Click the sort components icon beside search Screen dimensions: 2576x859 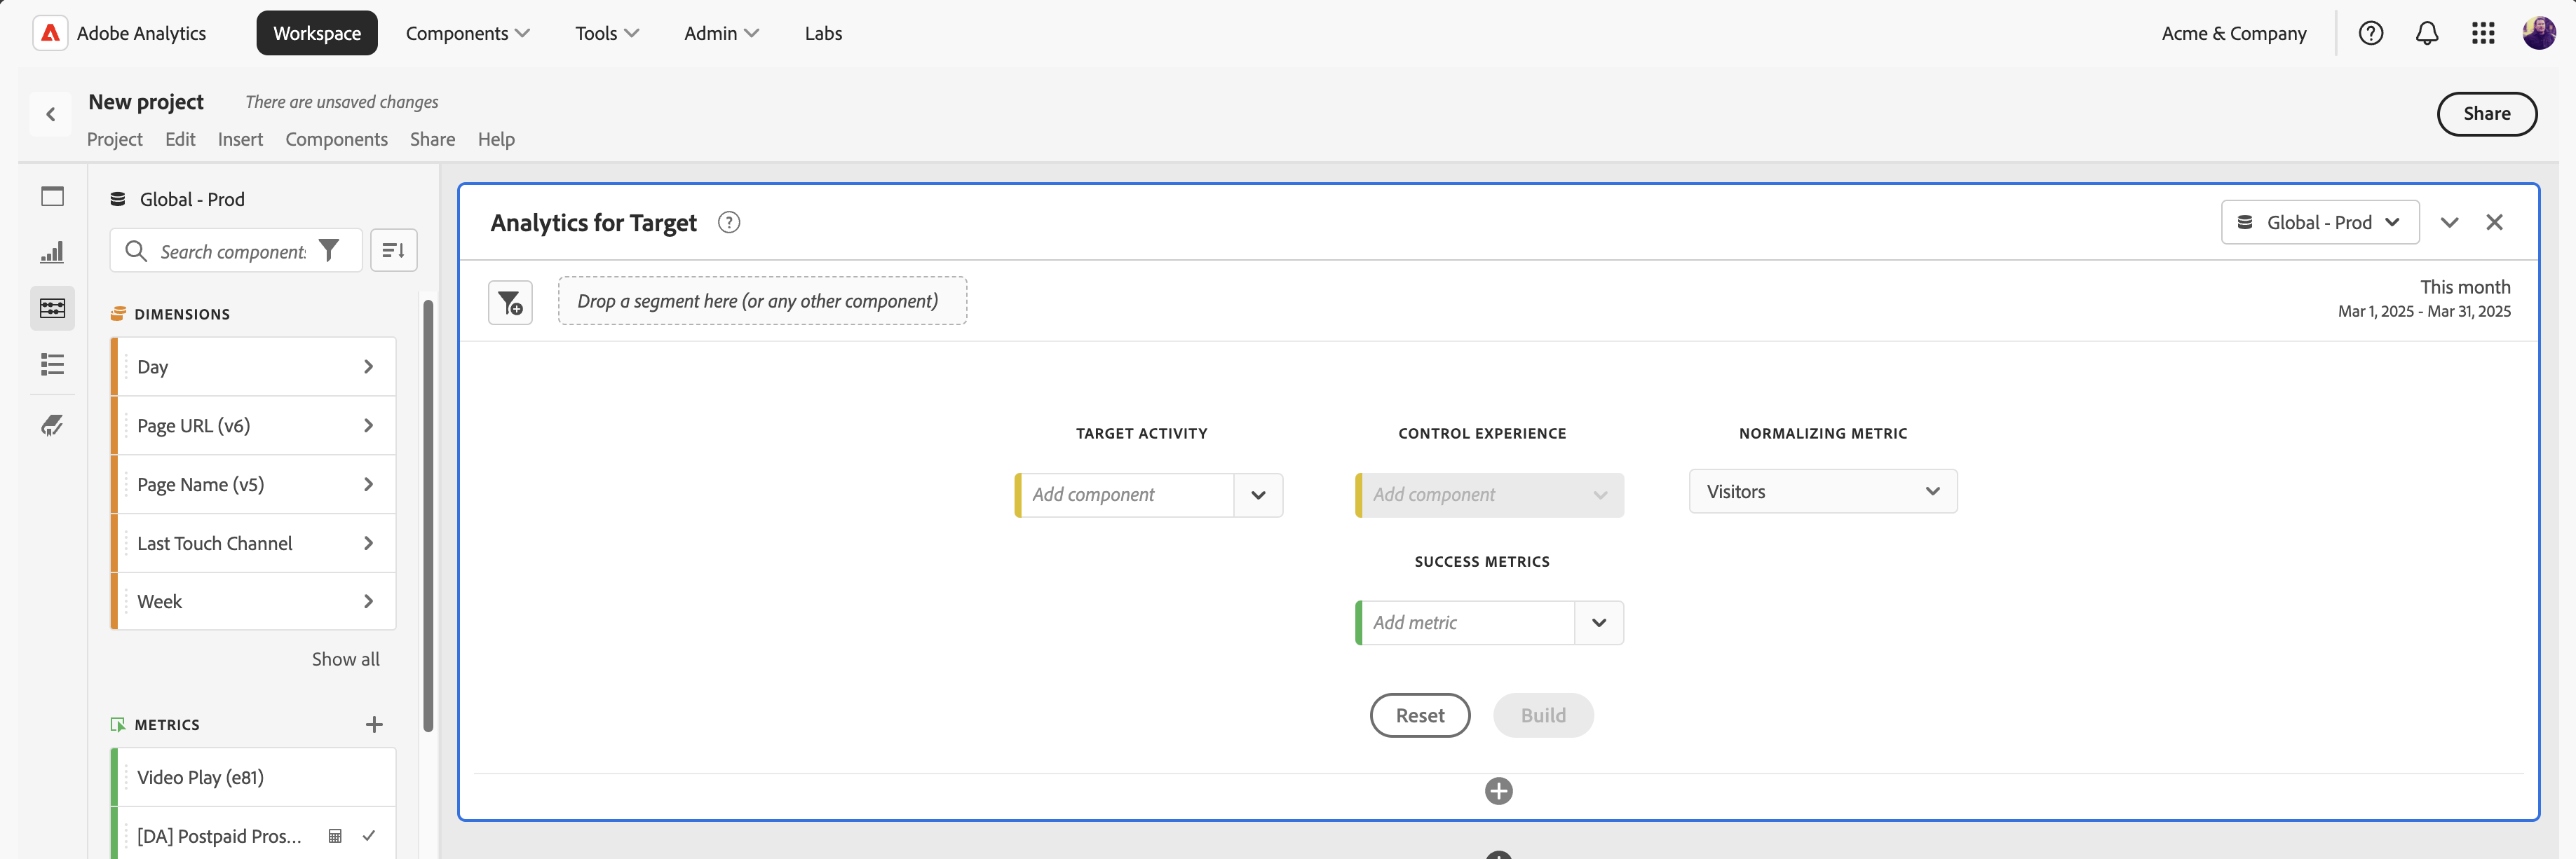pyautogui.click(x=393, y=249)
